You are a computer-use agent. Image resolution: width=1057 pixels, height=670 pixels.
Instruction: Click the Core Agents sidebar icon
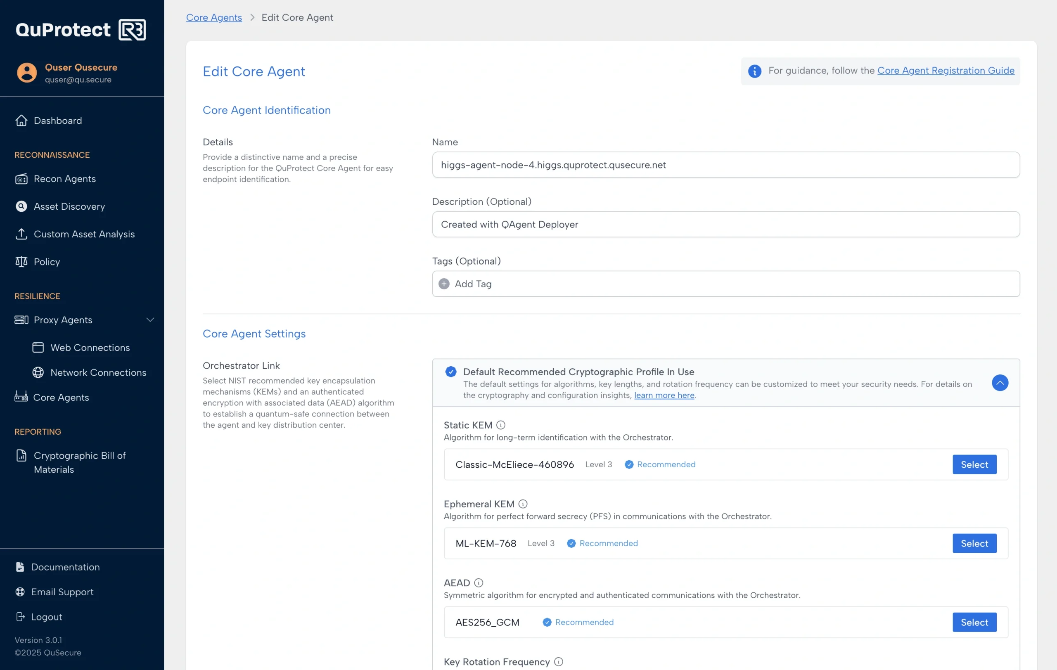point(21,397)
